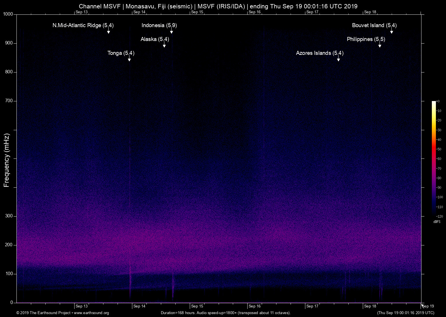Click the arrow below Indonesia (5.9) label
Viewport: 446px width, 317px height.
coord(172,31)
